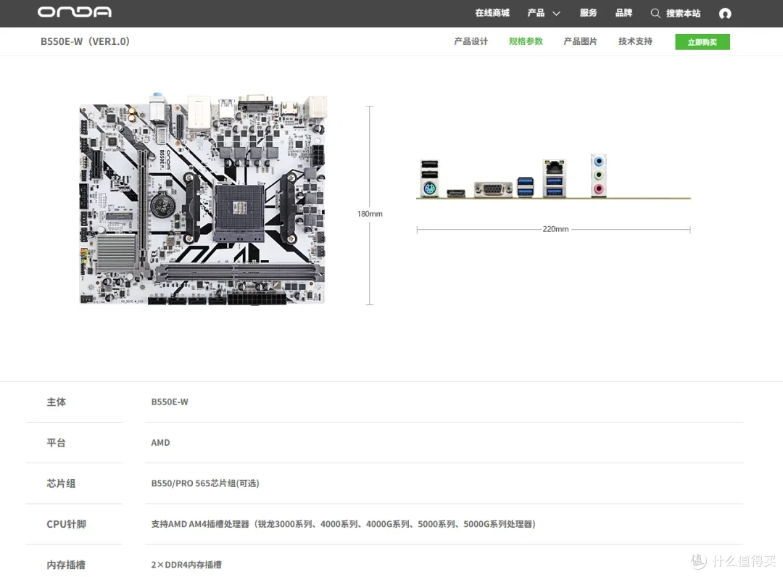Click the 180mm dimension label
This screenshot has width=783, height=577.
370,214
